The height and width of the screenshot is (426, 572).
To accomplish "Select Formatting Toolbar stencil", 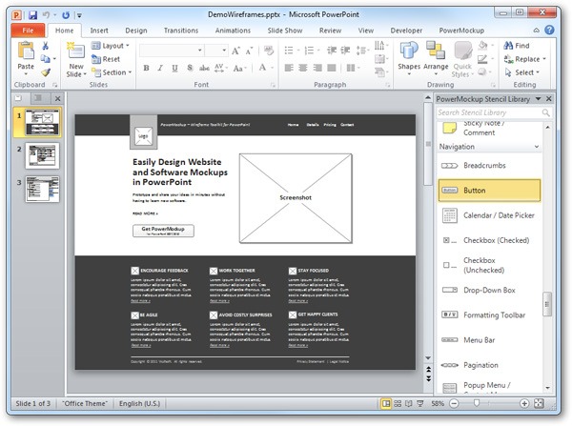I will tap(489, 315).
